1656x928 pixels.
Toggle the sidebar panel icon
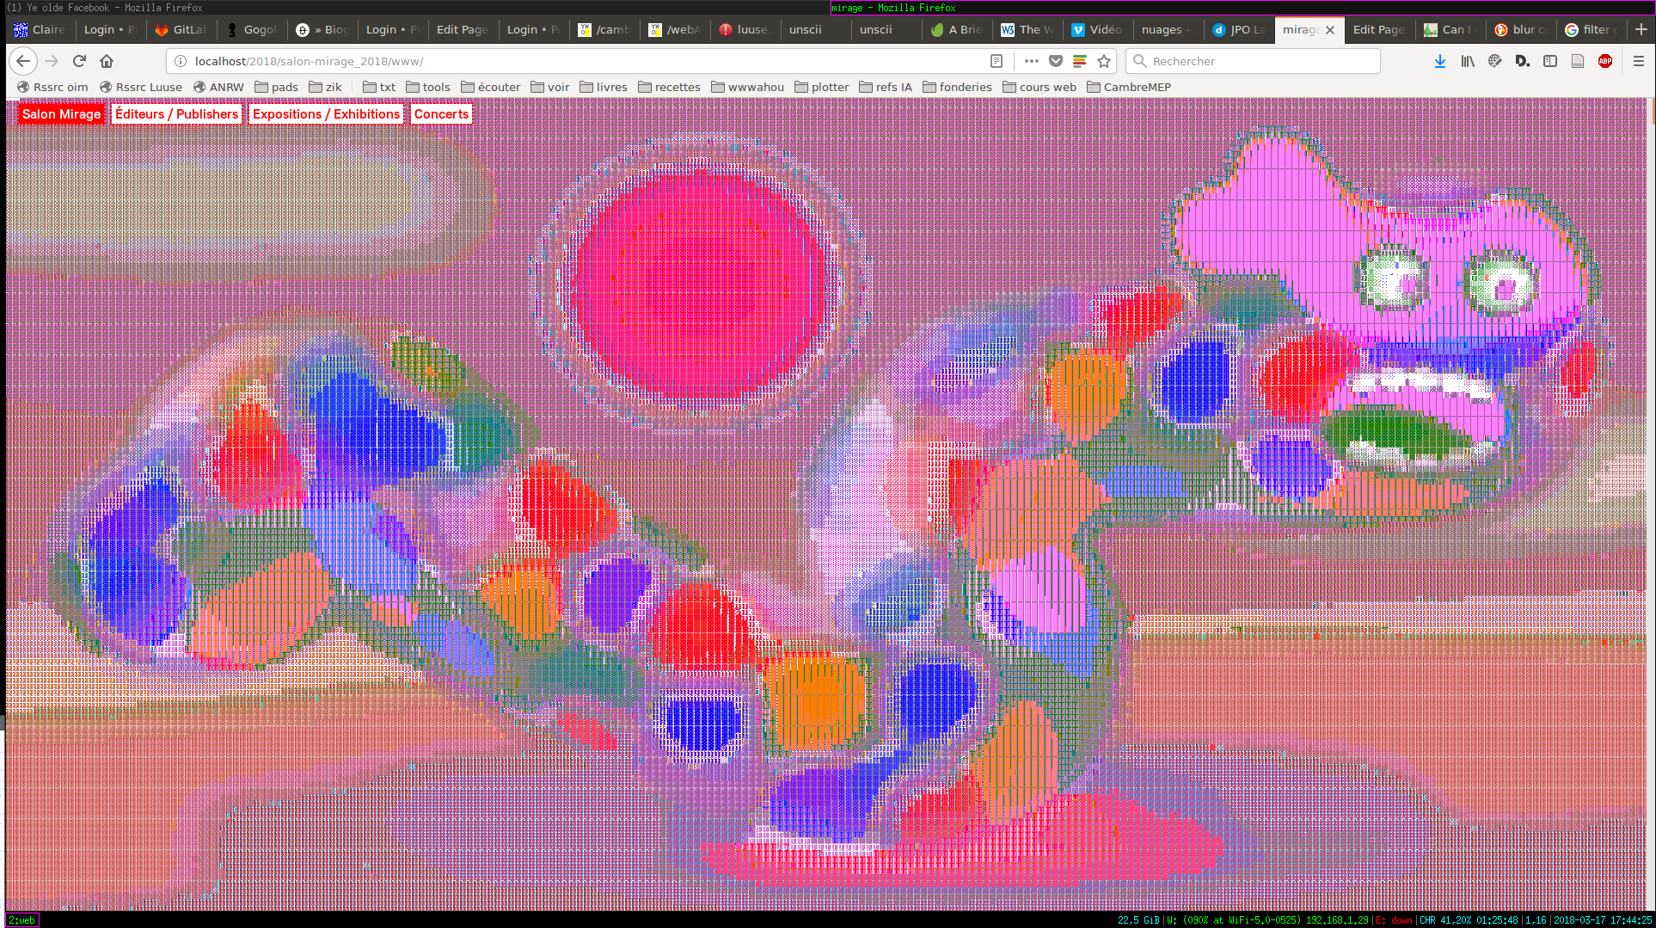(x=1550, y=61)
